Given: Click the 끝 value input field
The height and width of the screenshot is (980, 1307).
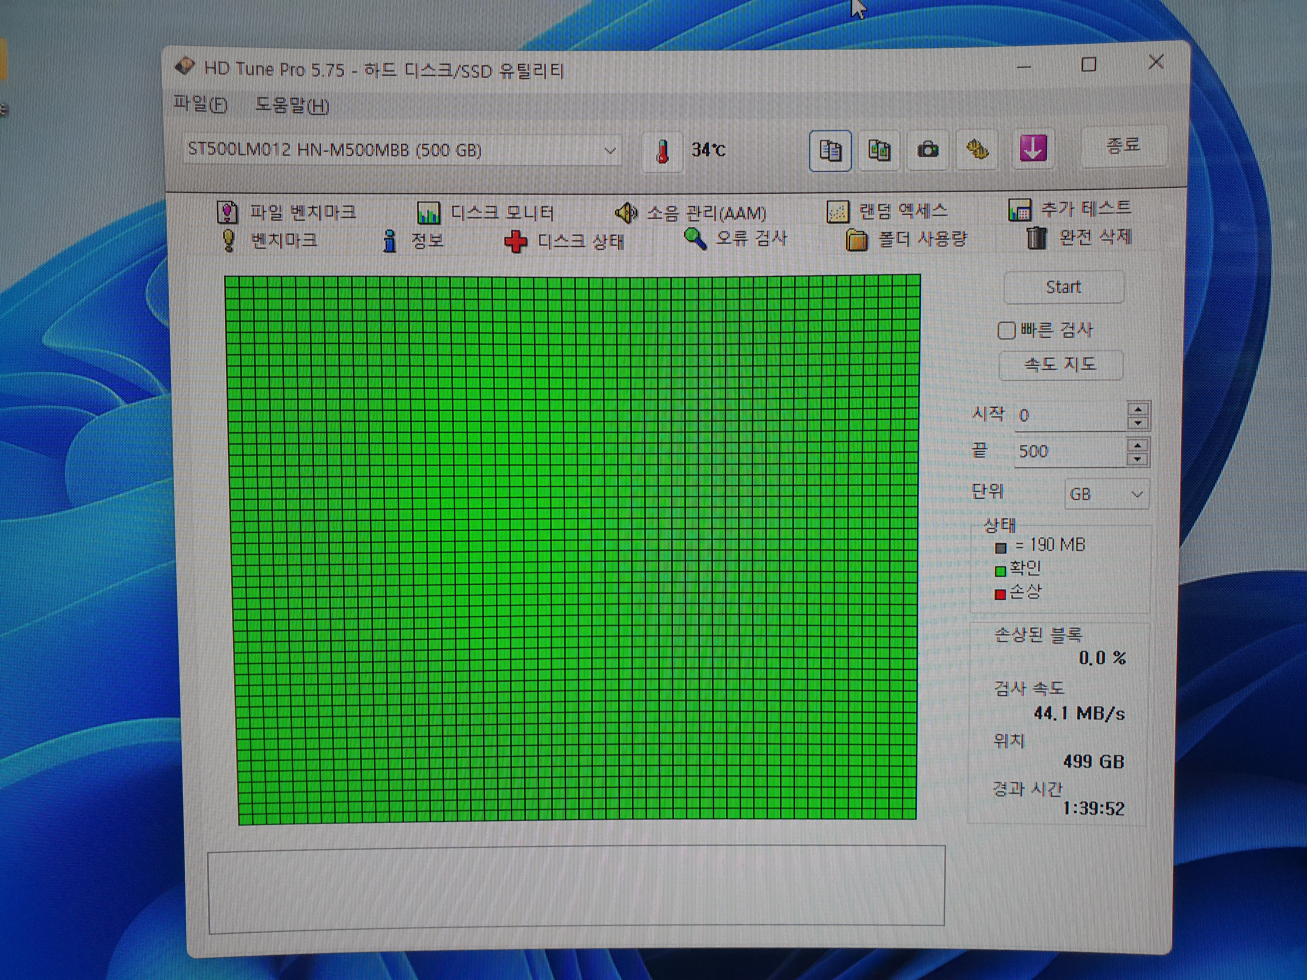Looking at the screenshot, I should (x=1071, y=451).
